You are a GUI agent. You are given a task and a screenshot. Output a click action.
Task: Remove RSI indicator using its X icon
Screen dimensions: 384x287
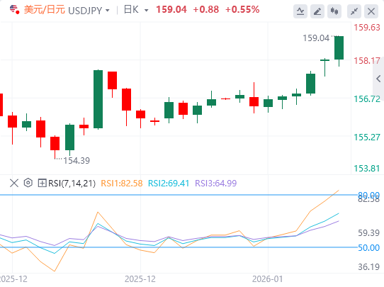14,183
